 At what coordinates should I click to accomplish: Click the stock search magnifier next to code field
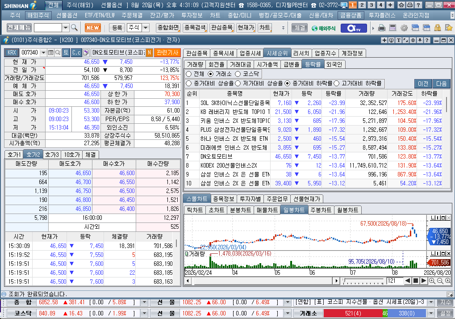coord(58,53)
